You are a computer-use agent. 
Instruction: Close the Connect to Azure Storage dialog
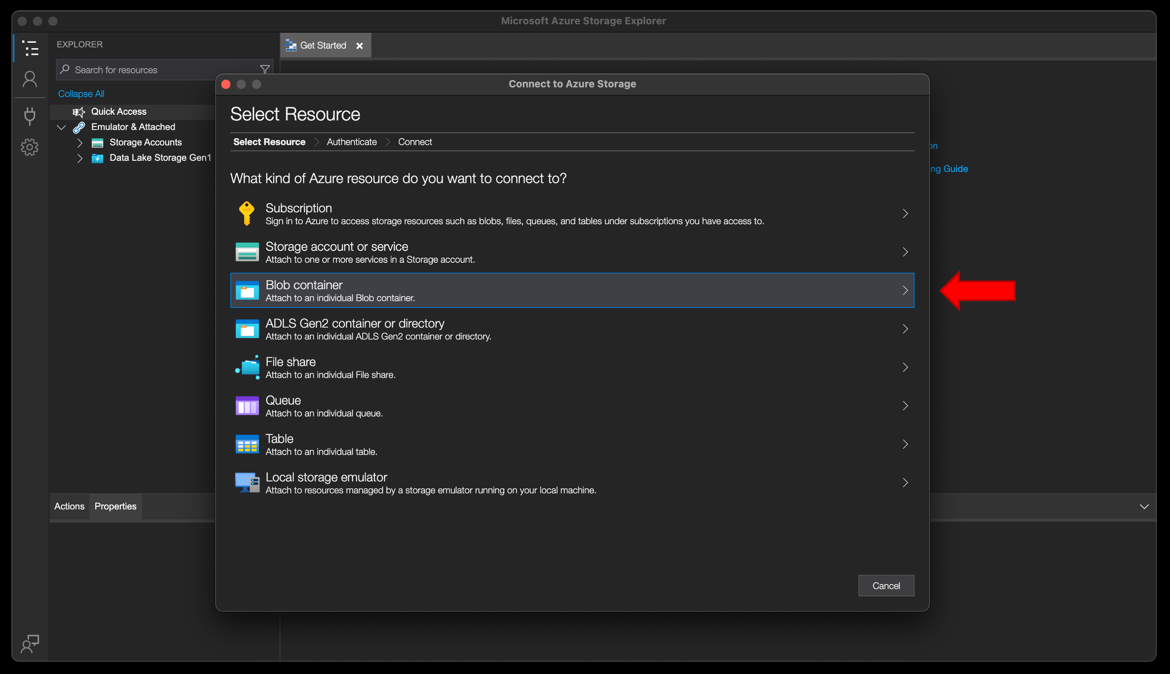pyautogui.click(x=226, y=84)
